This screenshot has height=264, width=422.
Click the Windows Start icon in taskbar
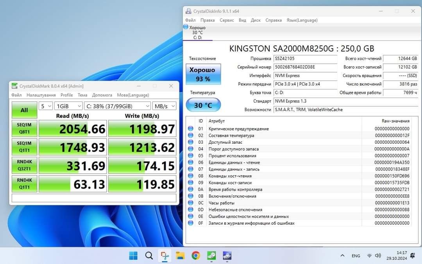[x=133, y=255]
